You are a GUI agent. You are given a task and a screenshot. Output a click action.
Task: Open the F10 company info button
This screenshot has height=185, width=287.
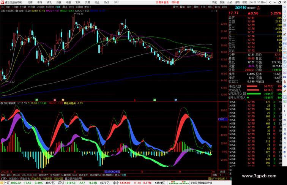pos(203,7)
